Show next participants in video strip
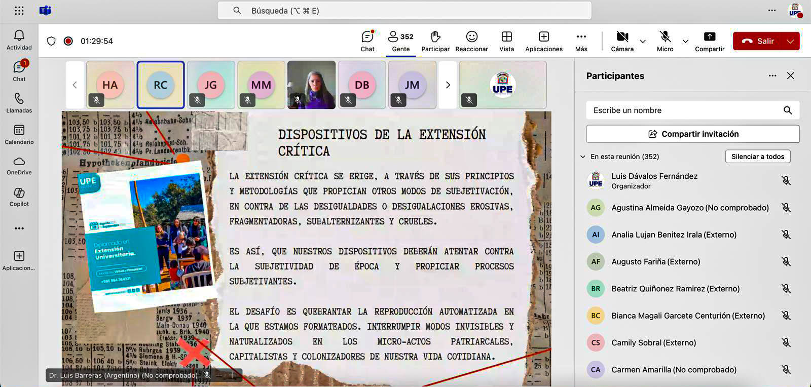This screenshot has width=811, height=387. point(448,85)
